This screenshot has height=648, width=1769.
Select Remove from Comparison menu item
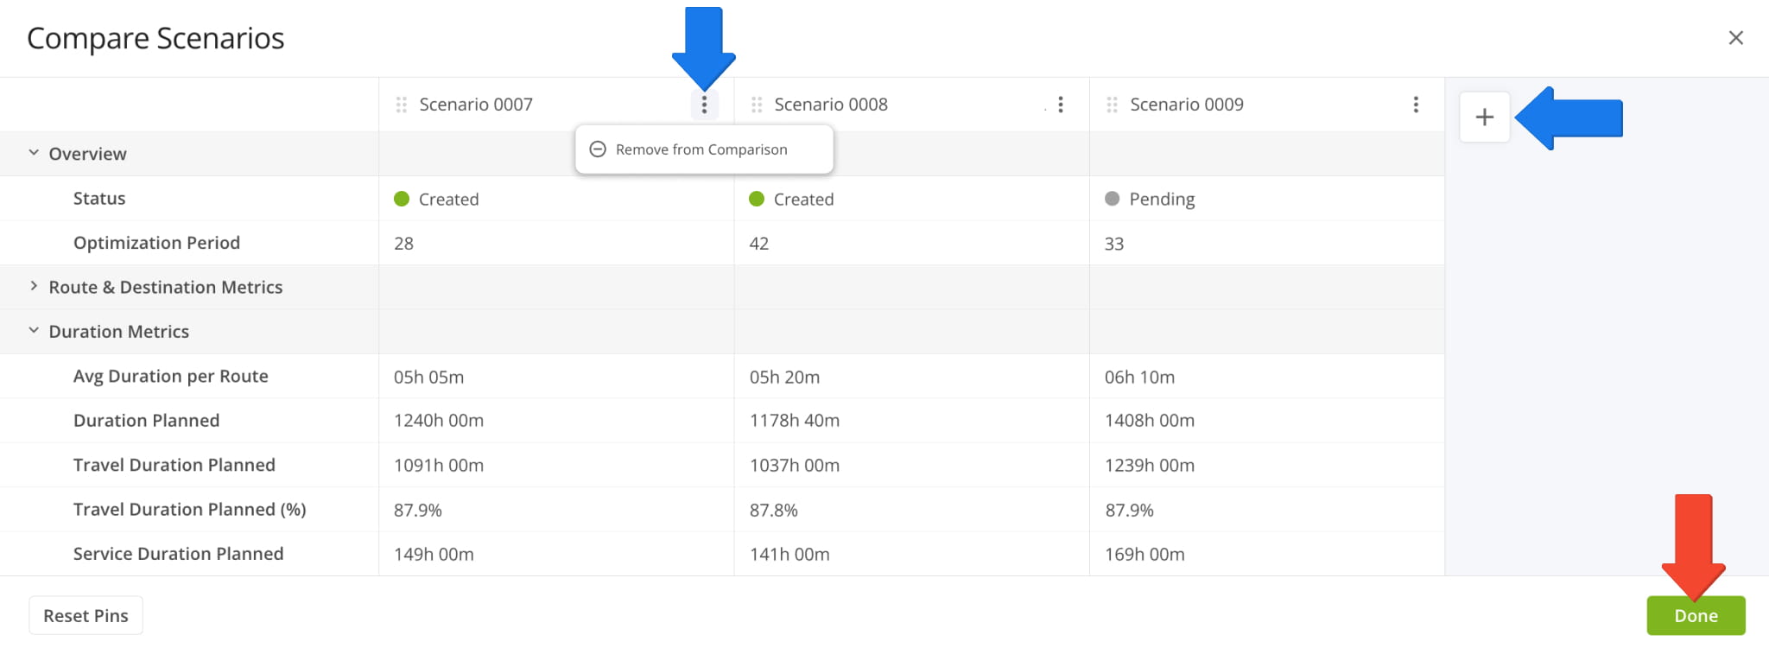[x=701, y=149]
